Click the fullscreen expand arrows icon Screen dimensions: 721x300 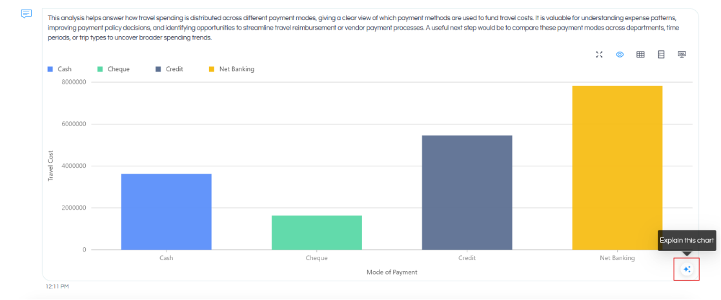point(599,55)
